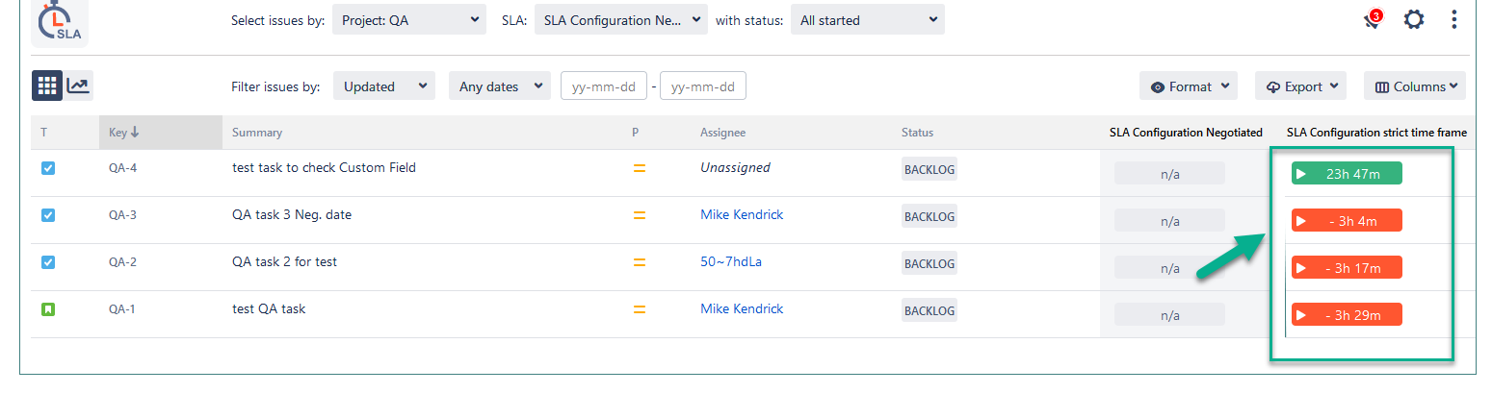1492x393 pixels.
Task: Click the QA-1 story type icon
Action: (x=48, y=309)
